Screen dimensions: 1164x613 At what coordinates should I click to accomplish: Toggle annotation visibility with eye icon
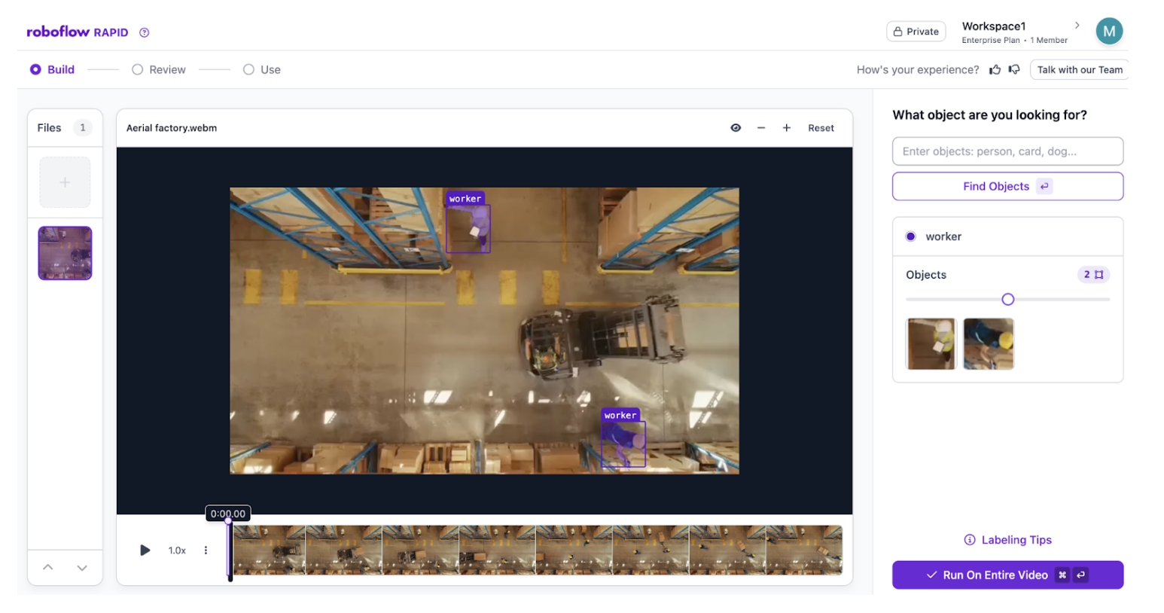[736, 128]
